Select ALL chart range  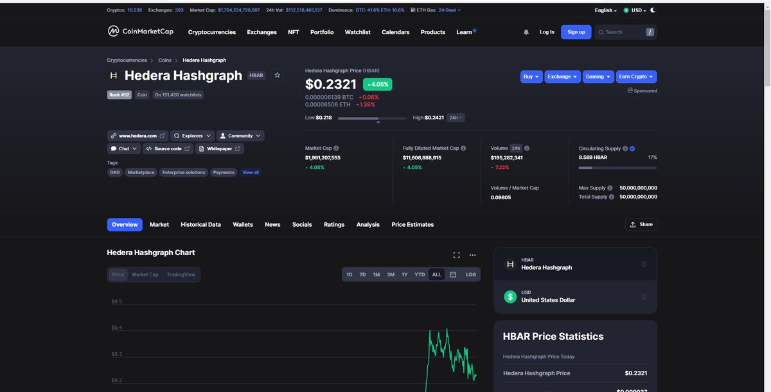click(437, 274)
